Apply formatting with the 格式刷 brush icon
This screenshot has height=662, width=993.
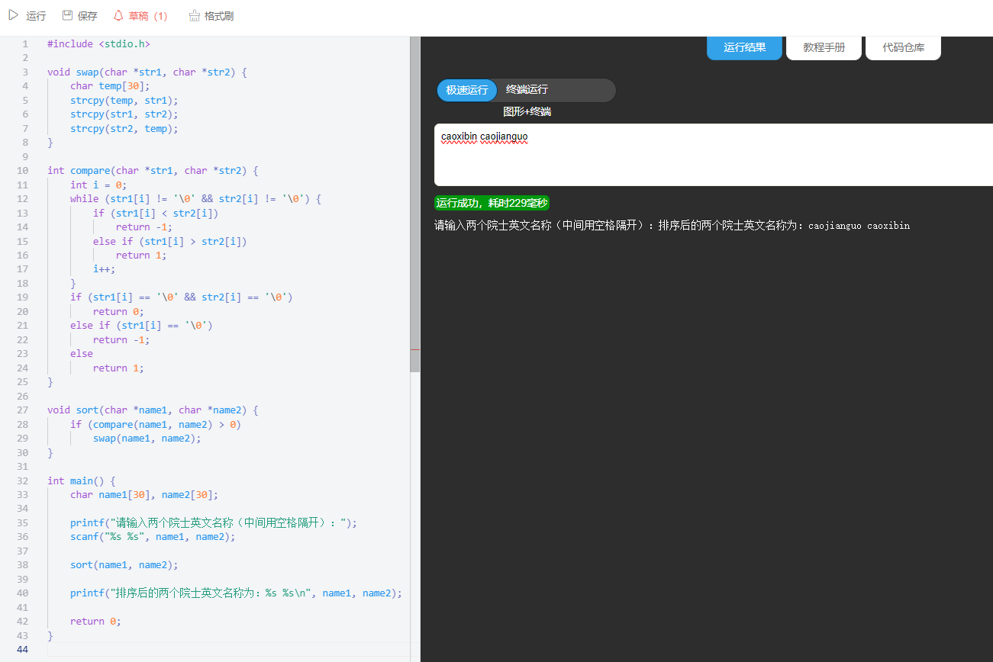pyautogui.click(x=194, y=15)
